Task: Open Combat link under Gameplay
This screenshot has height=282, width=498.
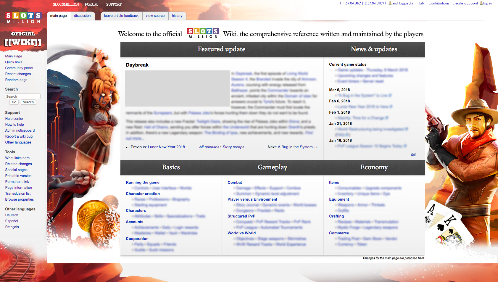Action: [235, 183]
